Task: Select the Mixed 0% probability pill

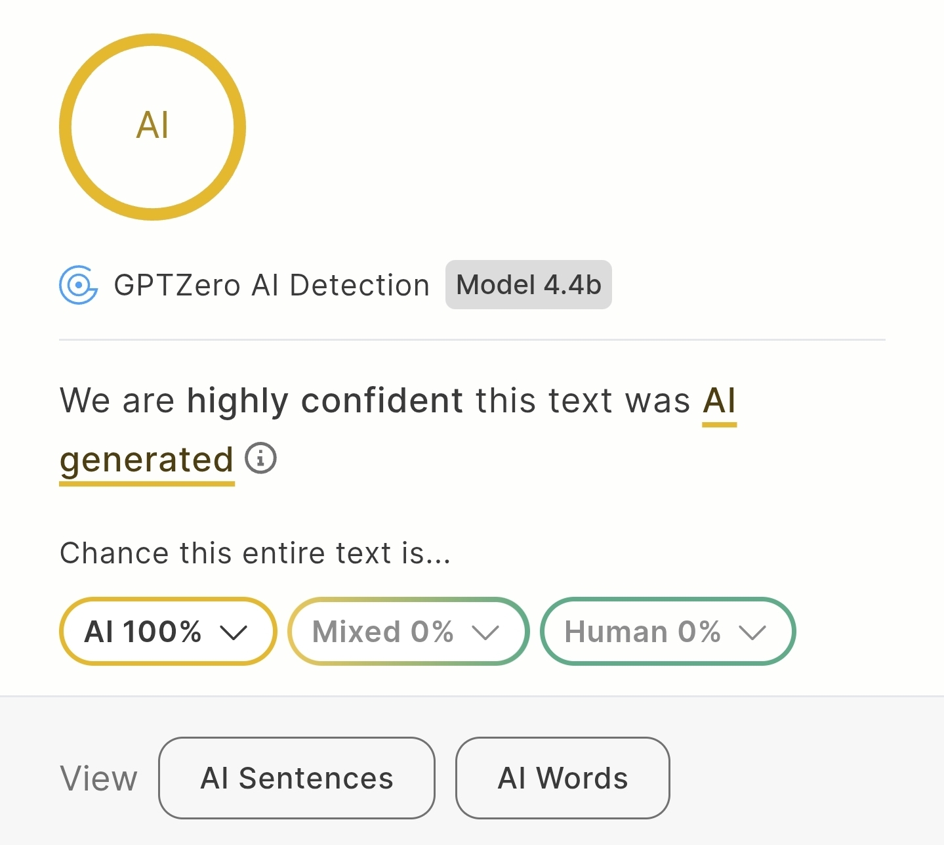Action: pyautogui.click(x=384, y=632)
